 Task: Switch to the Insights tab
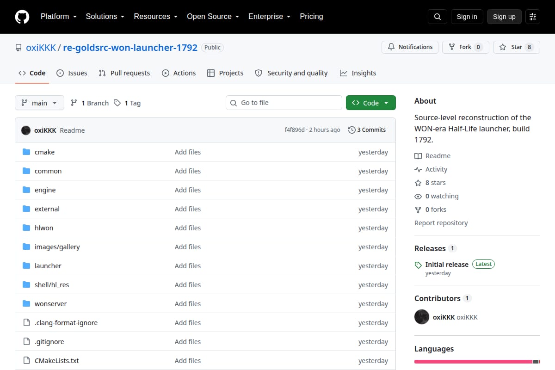pos(358,73)
